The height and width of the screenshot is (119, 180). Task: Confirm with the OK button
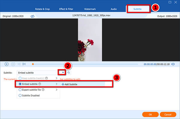(x=150, y=114)
